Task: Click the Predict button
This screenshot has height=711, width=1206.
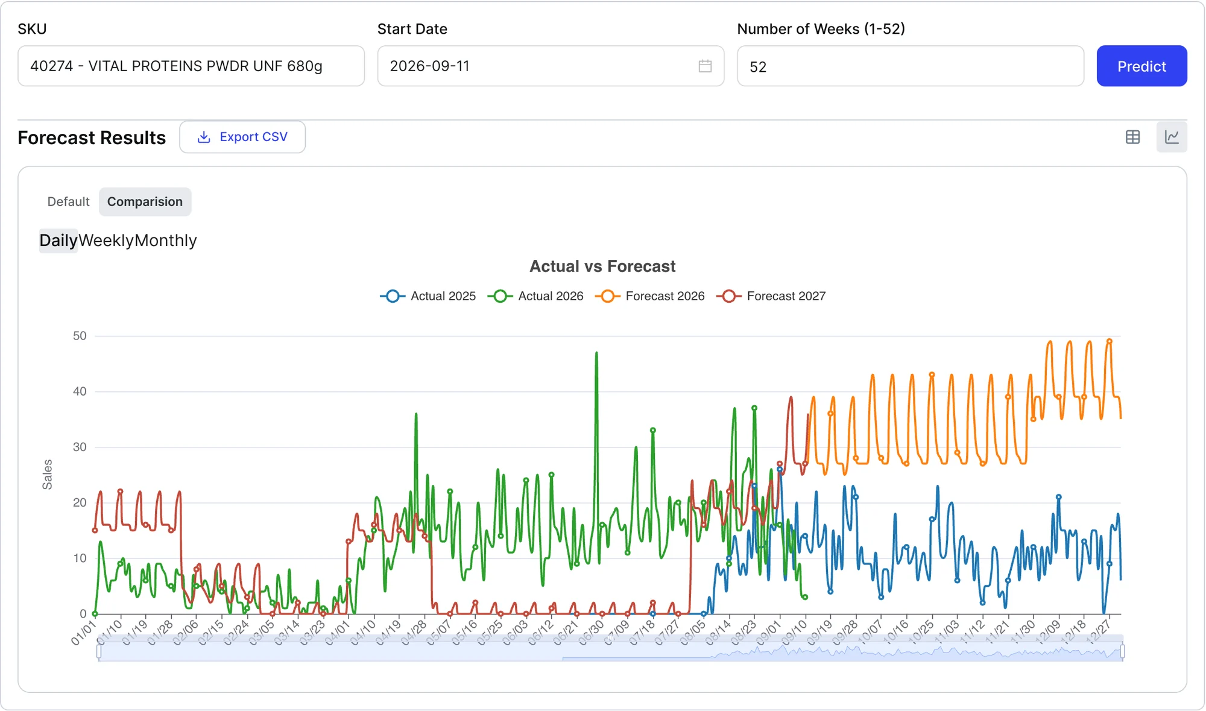Action: click(1141, 66)
